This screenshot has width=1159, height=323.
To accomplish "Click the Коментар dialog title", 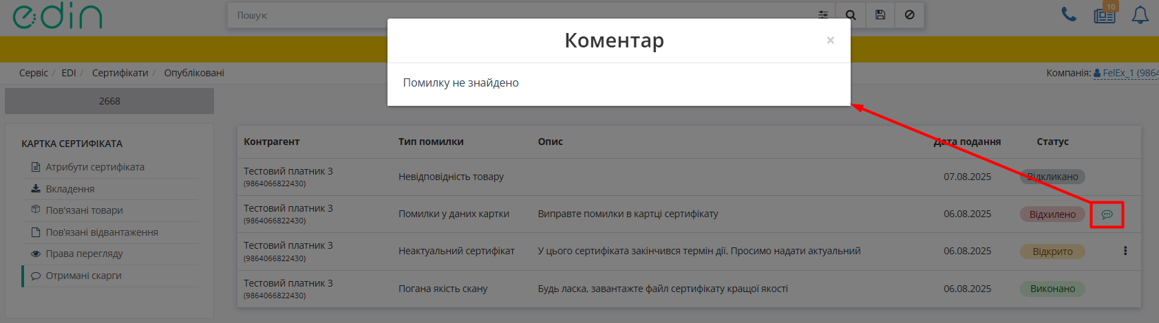I will point(614,41).
